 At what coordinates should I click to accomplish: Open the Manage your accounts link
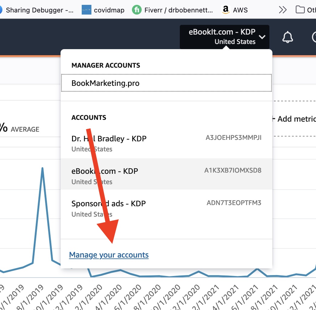[x=109, y=255]
